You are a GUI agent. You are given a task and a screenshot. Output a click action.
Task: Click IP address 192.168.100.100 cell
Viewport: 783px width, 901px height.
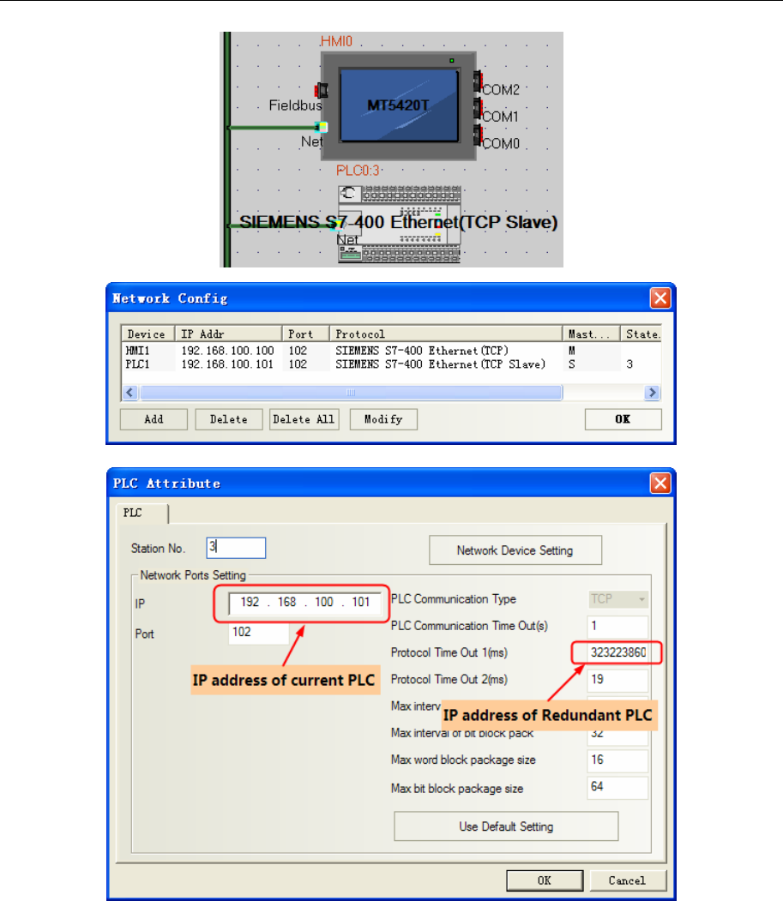pyautogui.click(x=227, y=351)
